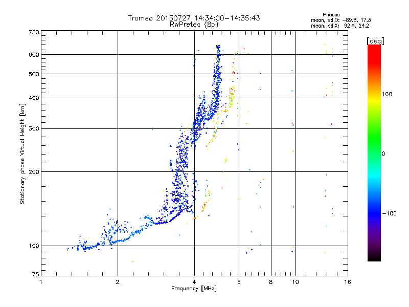409x307 pixels.
Task: Click the "1" frequency axis label
Action: pos(41,282)
